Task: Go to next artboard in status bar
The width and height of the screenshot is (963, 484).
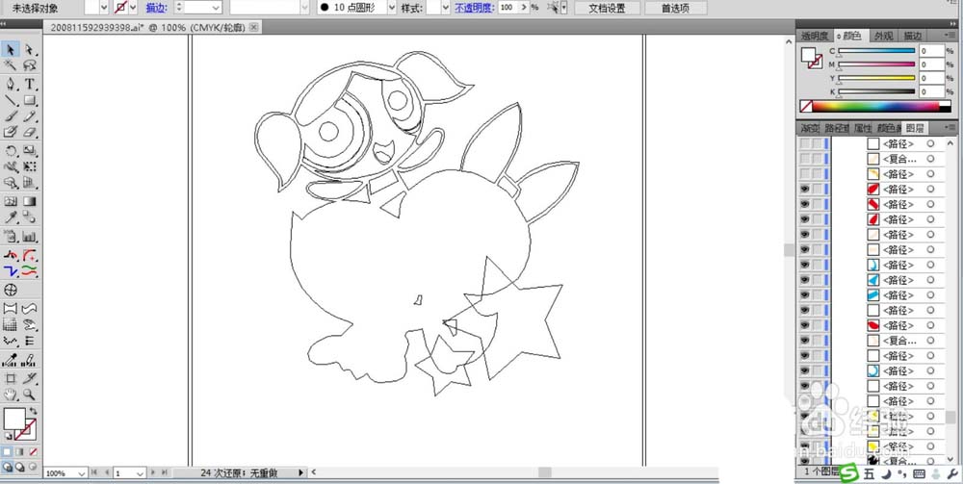Action: [x=153, y=473]
